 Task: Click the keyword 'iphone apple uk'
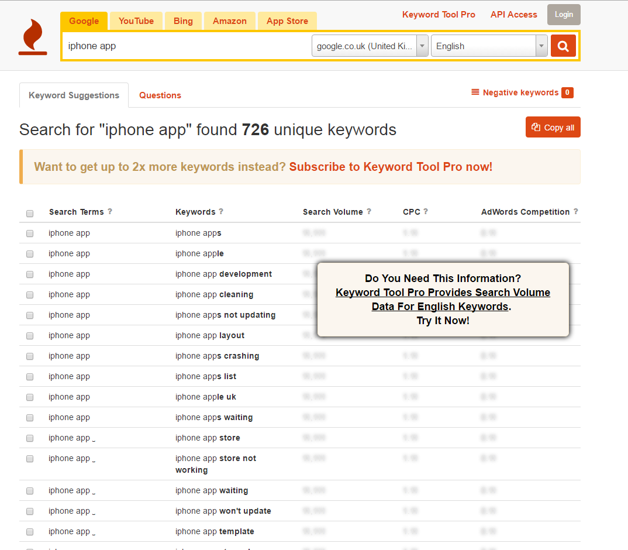tap(205, 397)
